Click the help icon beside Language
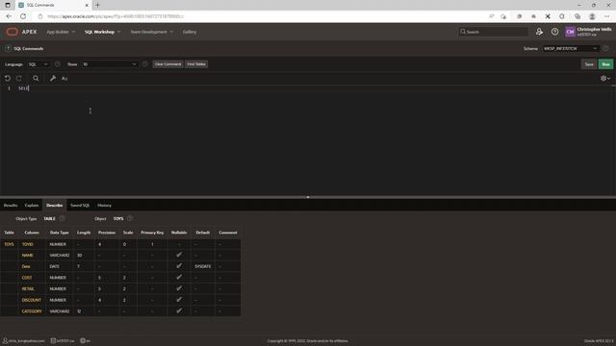616x346 pixels. 58,64
